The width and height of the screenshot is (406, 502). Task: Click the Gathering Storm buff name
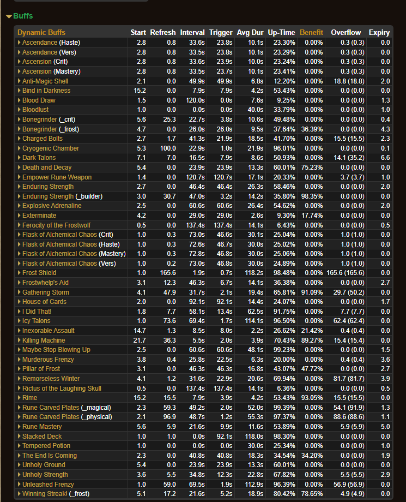[46, 292]
